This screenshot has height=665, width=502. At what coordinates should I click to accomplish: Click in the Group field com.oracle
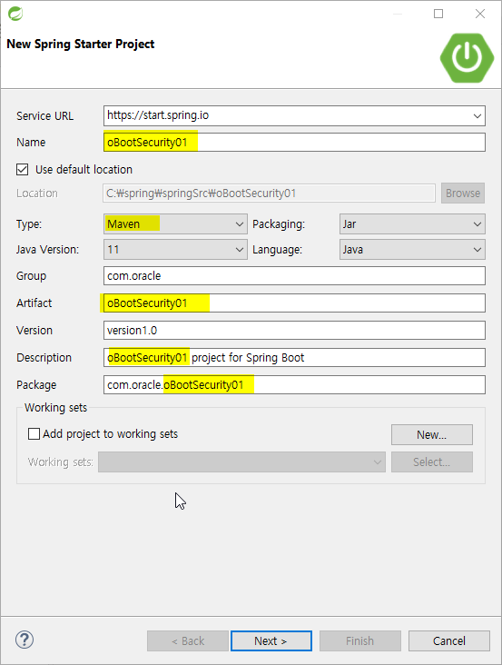294,275
